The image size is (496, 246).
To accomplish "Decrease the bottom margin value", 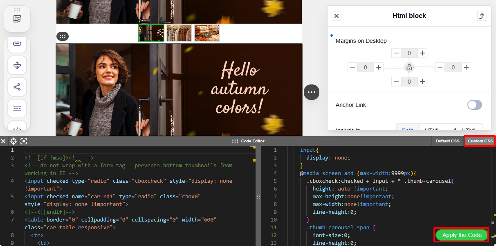I will [x=396, y=82].
